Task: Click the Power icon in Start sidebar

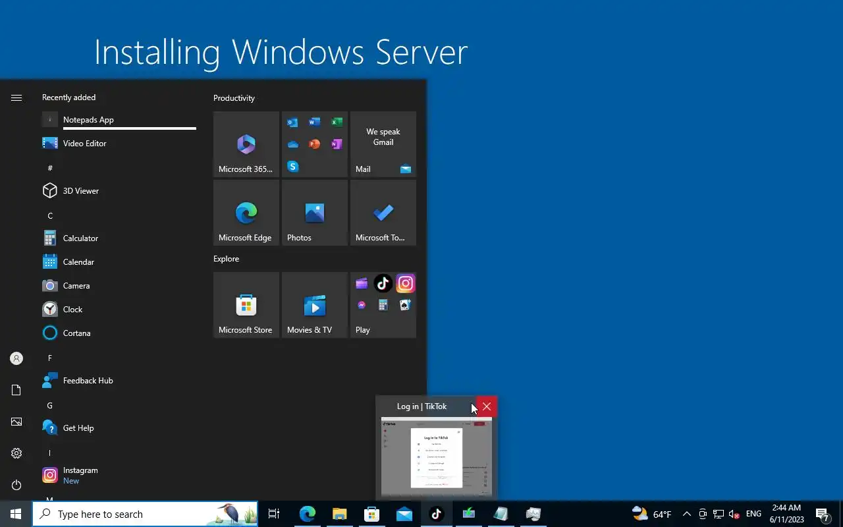Action: [16, 485]
